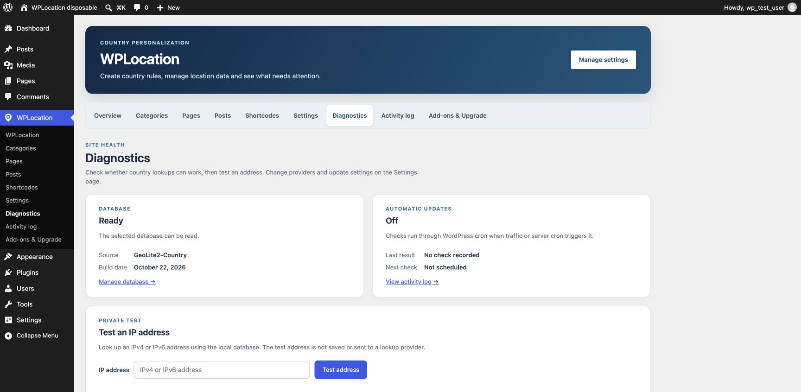This screenshot has width=801, height=392.
Task: Click the Posts tab in WPLocation navigation
Action: 222,116
